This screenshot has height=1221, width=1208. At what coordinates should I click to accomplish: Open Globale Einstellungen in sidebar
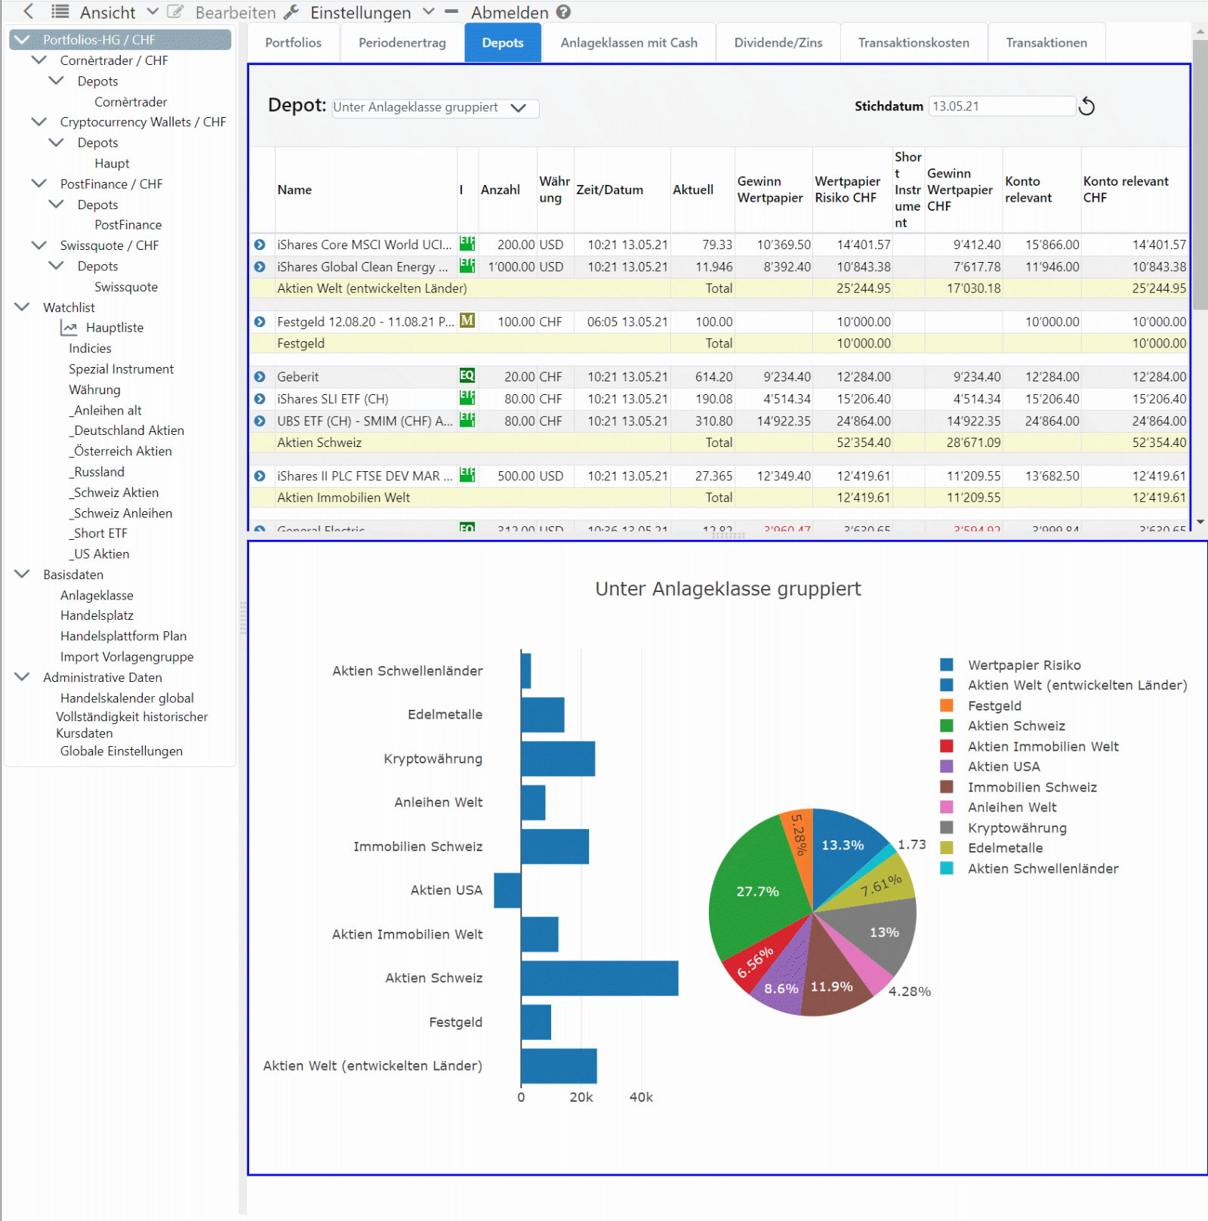[122, 751]
